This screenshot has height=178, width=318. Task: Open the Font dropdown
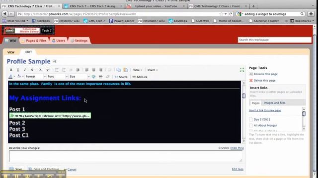pos(58,77)
